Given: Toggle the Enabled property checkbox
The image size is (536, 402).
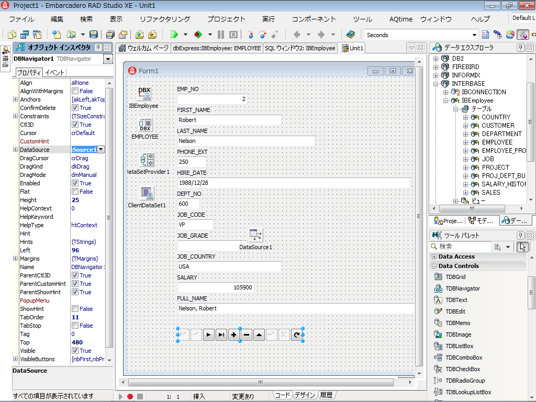Looking at the screenshot, I should tap(75, 183).
